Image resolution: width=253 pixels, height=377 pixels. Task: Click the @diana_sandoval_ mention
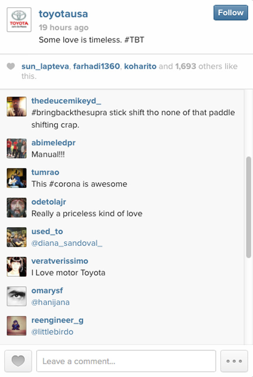tap(67, 243)
